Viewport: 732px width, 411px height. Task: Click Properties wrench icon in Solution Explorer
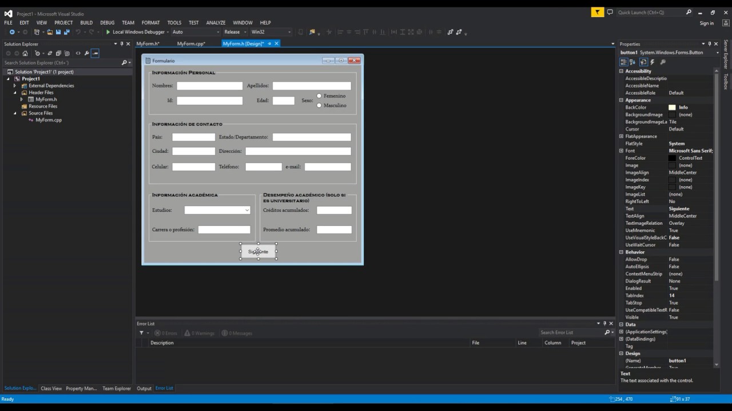tap(86, 53)
